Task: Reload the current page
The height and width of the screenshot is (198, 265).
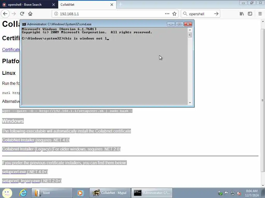Action: [22, 14]
